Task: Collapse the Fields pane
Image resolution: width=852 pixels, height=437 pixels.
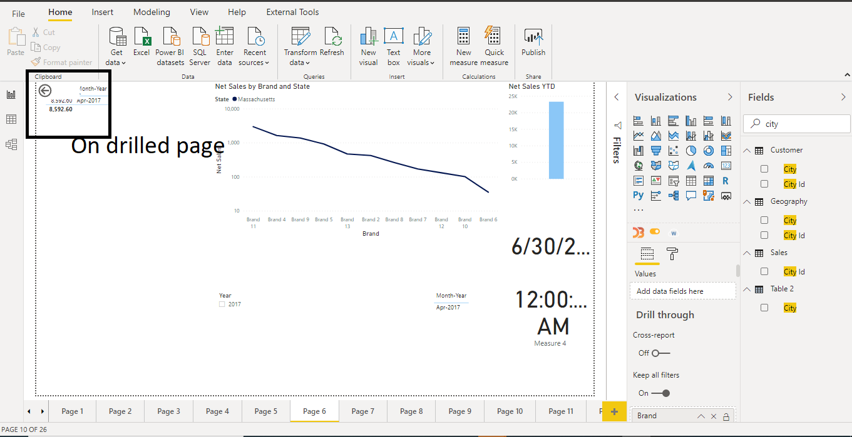Action: tap(843, 97)
